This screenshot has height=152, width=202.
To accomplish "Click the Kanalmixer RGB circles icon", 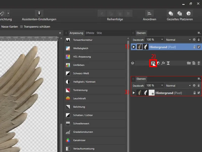I will point(68,140).
